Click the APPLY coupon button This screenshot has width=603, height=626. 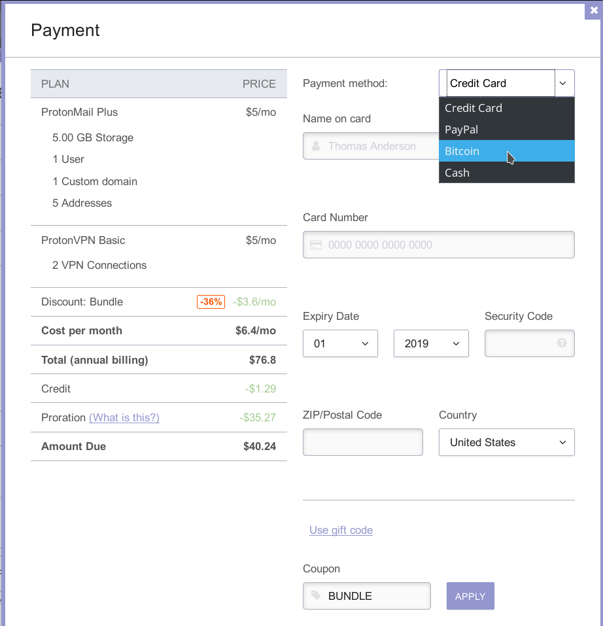point(470,596)
